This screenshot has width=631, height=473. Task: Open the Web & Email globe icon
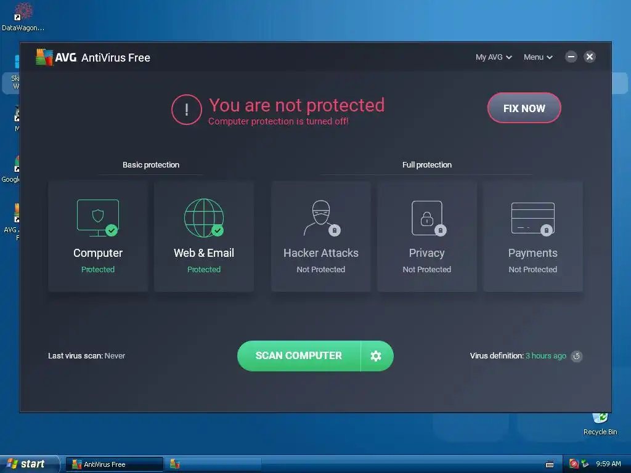(x=204, y=217)
